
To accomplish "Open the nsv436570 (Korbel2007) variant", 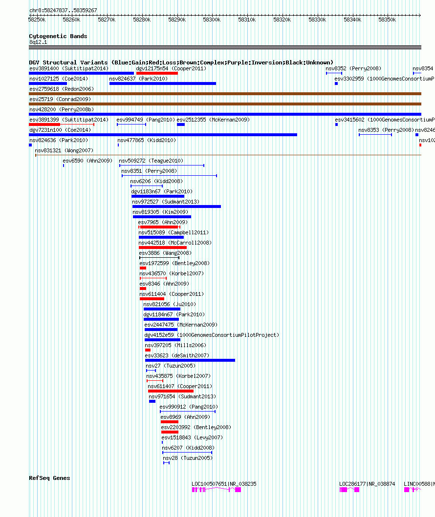I will [x=172, y=274].
